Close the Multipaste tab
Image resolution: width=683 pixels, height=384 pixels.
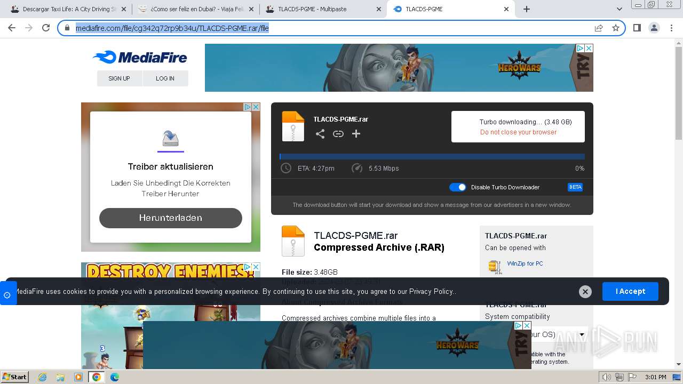(x=378, y=9)
